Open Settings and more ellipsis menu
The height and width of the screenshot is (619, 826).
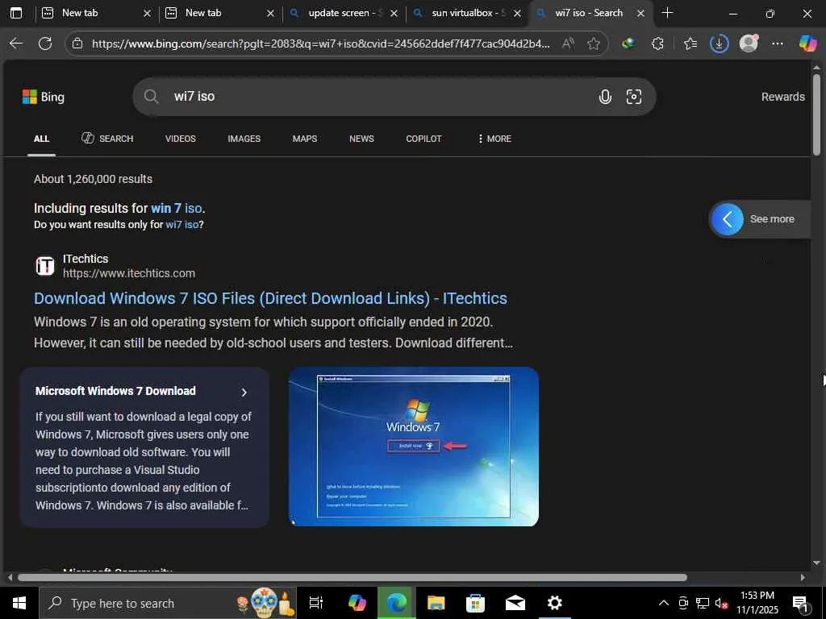[x=778, y=44]
